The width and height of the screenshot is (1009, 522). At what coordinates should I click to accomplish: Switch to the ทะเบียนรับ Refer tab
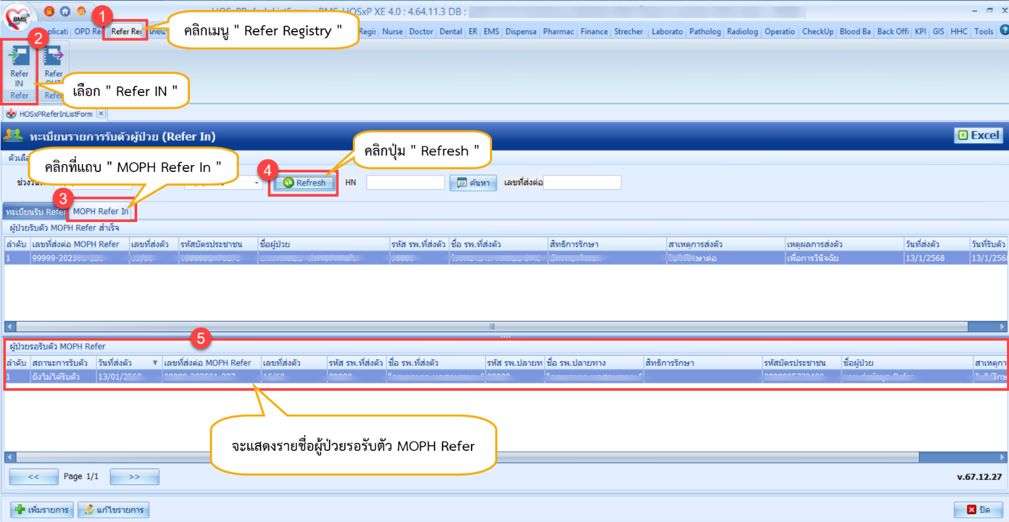click(x=36, y=212)
